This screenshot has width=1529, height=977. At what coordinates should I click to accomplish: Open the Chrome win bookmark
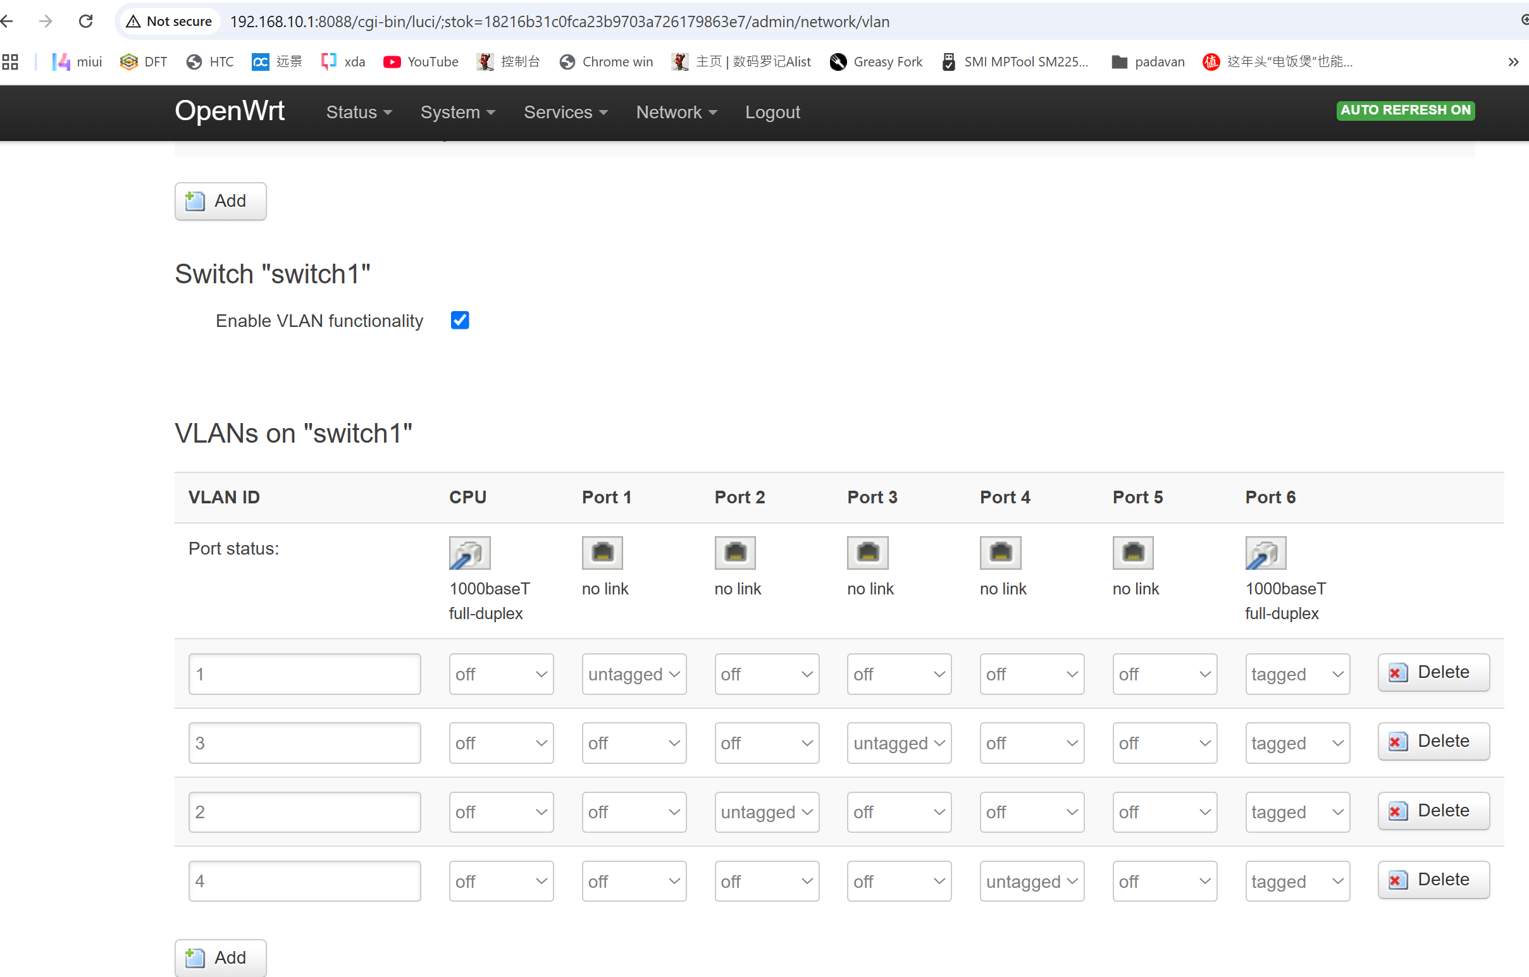[x=607, y=61]
